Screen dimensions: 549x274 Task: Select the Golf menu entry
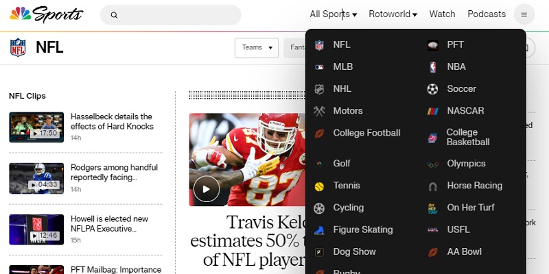click(x=341, y=164)
